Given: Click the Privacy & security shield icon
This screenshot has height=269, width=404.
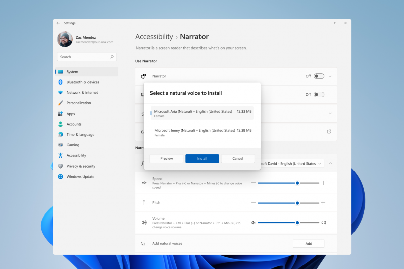Looking at the screenshot, I should pos(60,166).
